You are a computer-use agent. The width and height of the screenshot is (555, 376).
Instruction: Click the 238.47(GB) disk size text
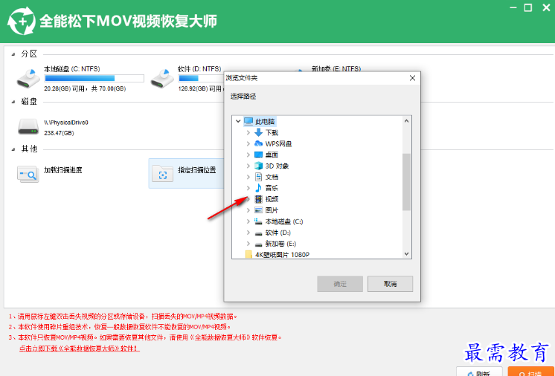[x=59, y=133]
